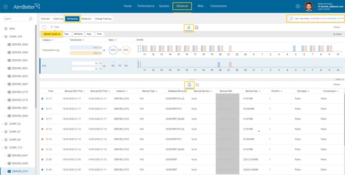Click the Transaction Log 93% blue ratio ring
Image resolution: width=345 pixels, height=175 pixels.
[113, 50]
